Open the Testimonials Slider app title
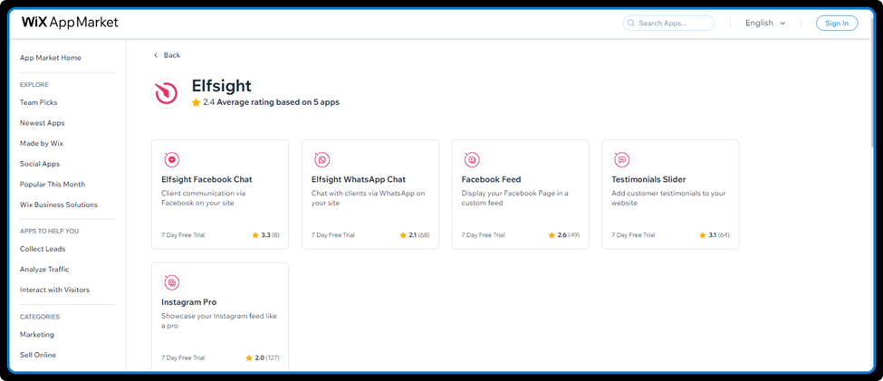The height and width of the screenshot is (381, 883). 648,179
